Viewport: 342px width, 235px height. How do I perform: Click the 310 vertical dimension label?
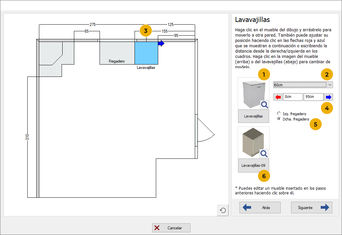[27, 137]
